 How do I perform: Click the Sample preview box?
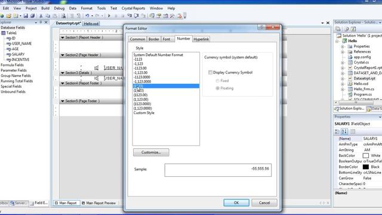click(218, 170)
